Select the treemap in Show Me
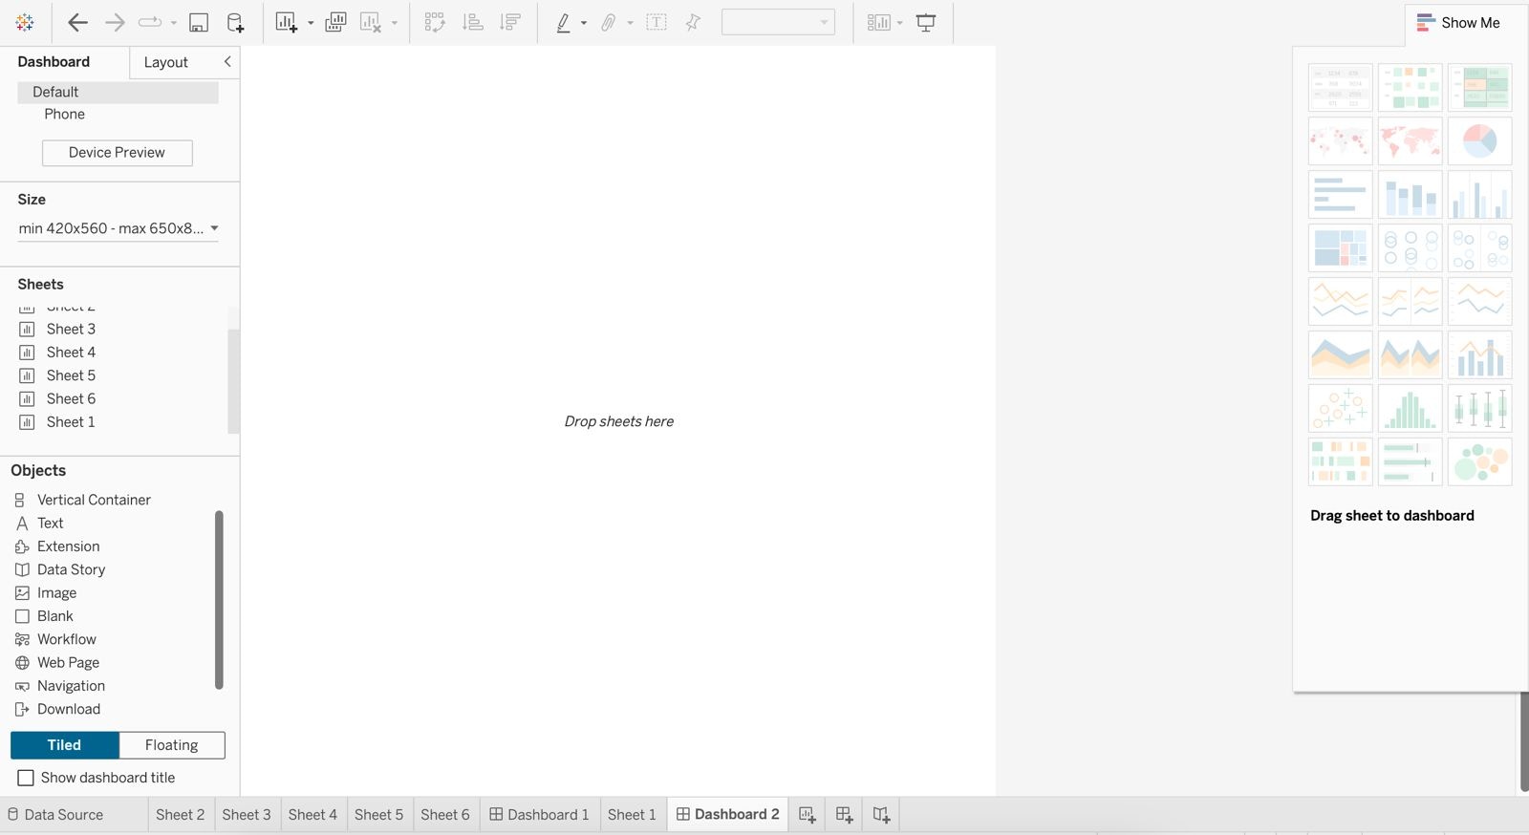The height and width of the screenshot is (835, 1529). 1340,247
